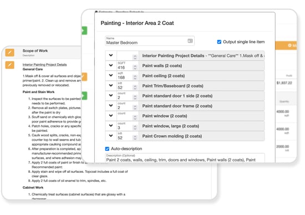
Task: Expand the Paint ceiling (2 coats) row chevron
Action: [x=111, y=75]
